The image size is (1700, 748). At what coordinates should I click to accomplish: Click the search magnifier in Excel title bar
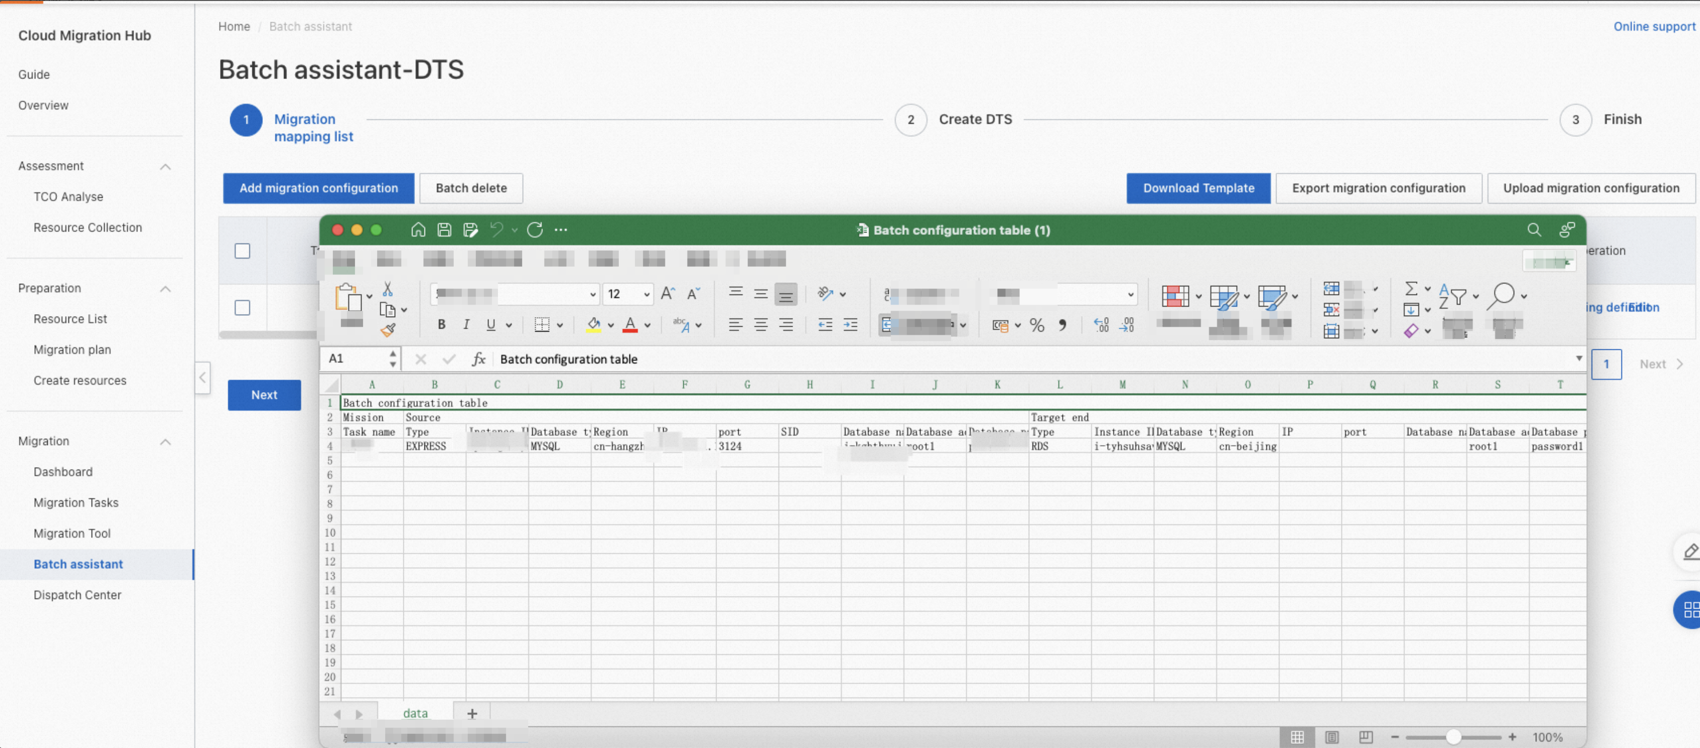click(x=1534, y=230)
